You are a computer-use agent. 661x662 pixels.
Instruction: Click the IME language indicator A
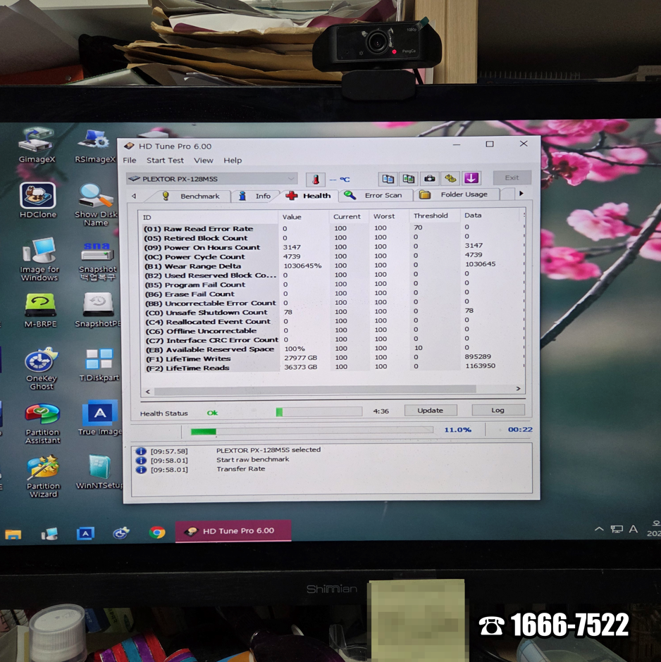click(x=633, y=529)
